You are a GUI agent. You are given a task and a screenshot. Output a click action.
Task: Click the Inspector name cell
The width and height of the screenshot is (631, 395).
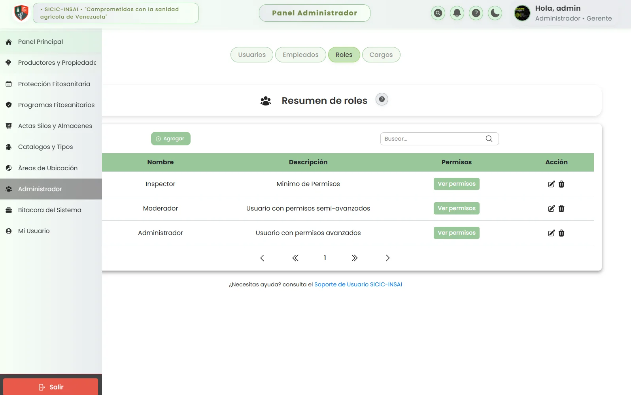click(x=161, y=184)
